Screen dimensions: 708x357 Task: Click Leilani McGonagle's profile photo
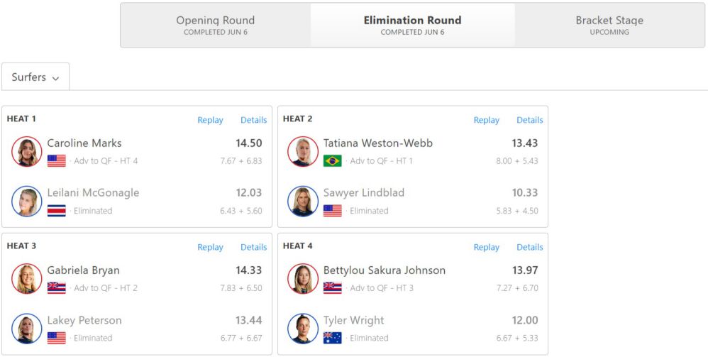27,202
